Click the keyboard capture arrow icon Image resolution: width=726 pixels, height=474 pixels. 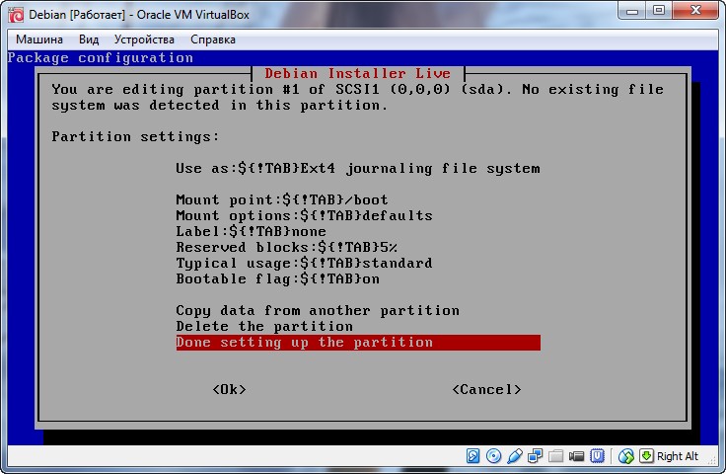[646, 456]
